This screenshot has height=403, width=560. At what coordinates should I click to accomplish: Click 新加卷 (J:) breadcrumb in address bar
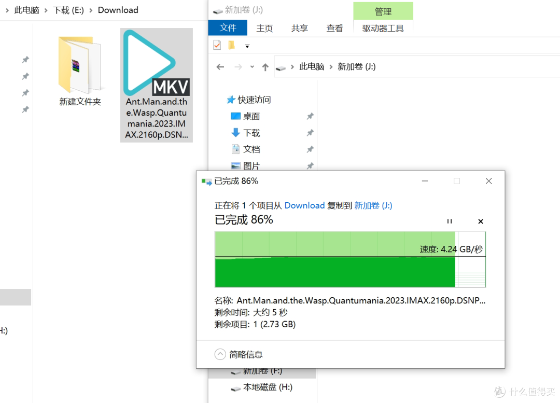point(356,66)
